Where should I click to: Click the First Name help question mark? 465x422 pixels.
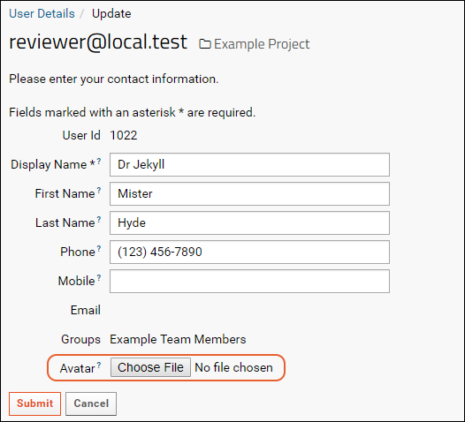(99, 190)
